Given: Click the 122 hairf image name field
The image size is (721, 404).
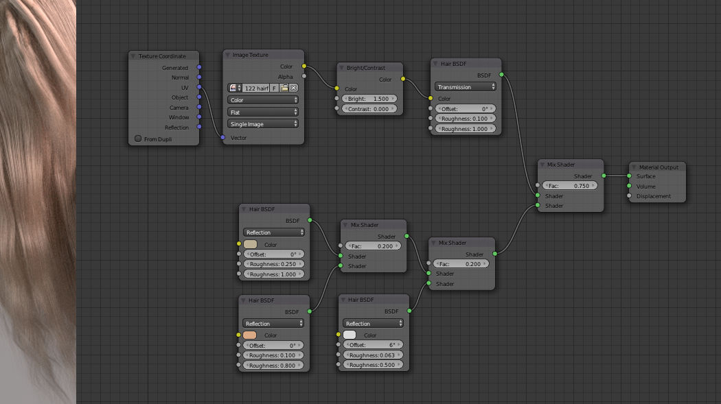Looking at the screenshot, I should coord(255,88).
